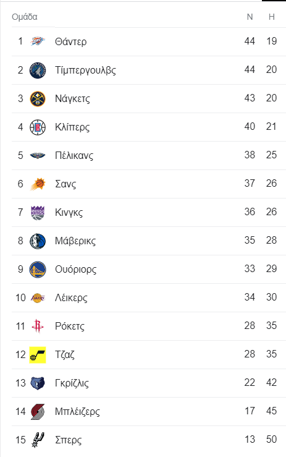
Task: Click the H losses column header
Action: 271,17
